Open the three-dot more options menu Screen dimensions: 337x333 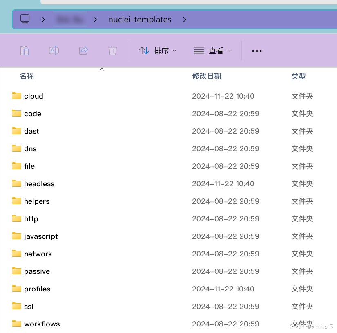pos(257,51)
